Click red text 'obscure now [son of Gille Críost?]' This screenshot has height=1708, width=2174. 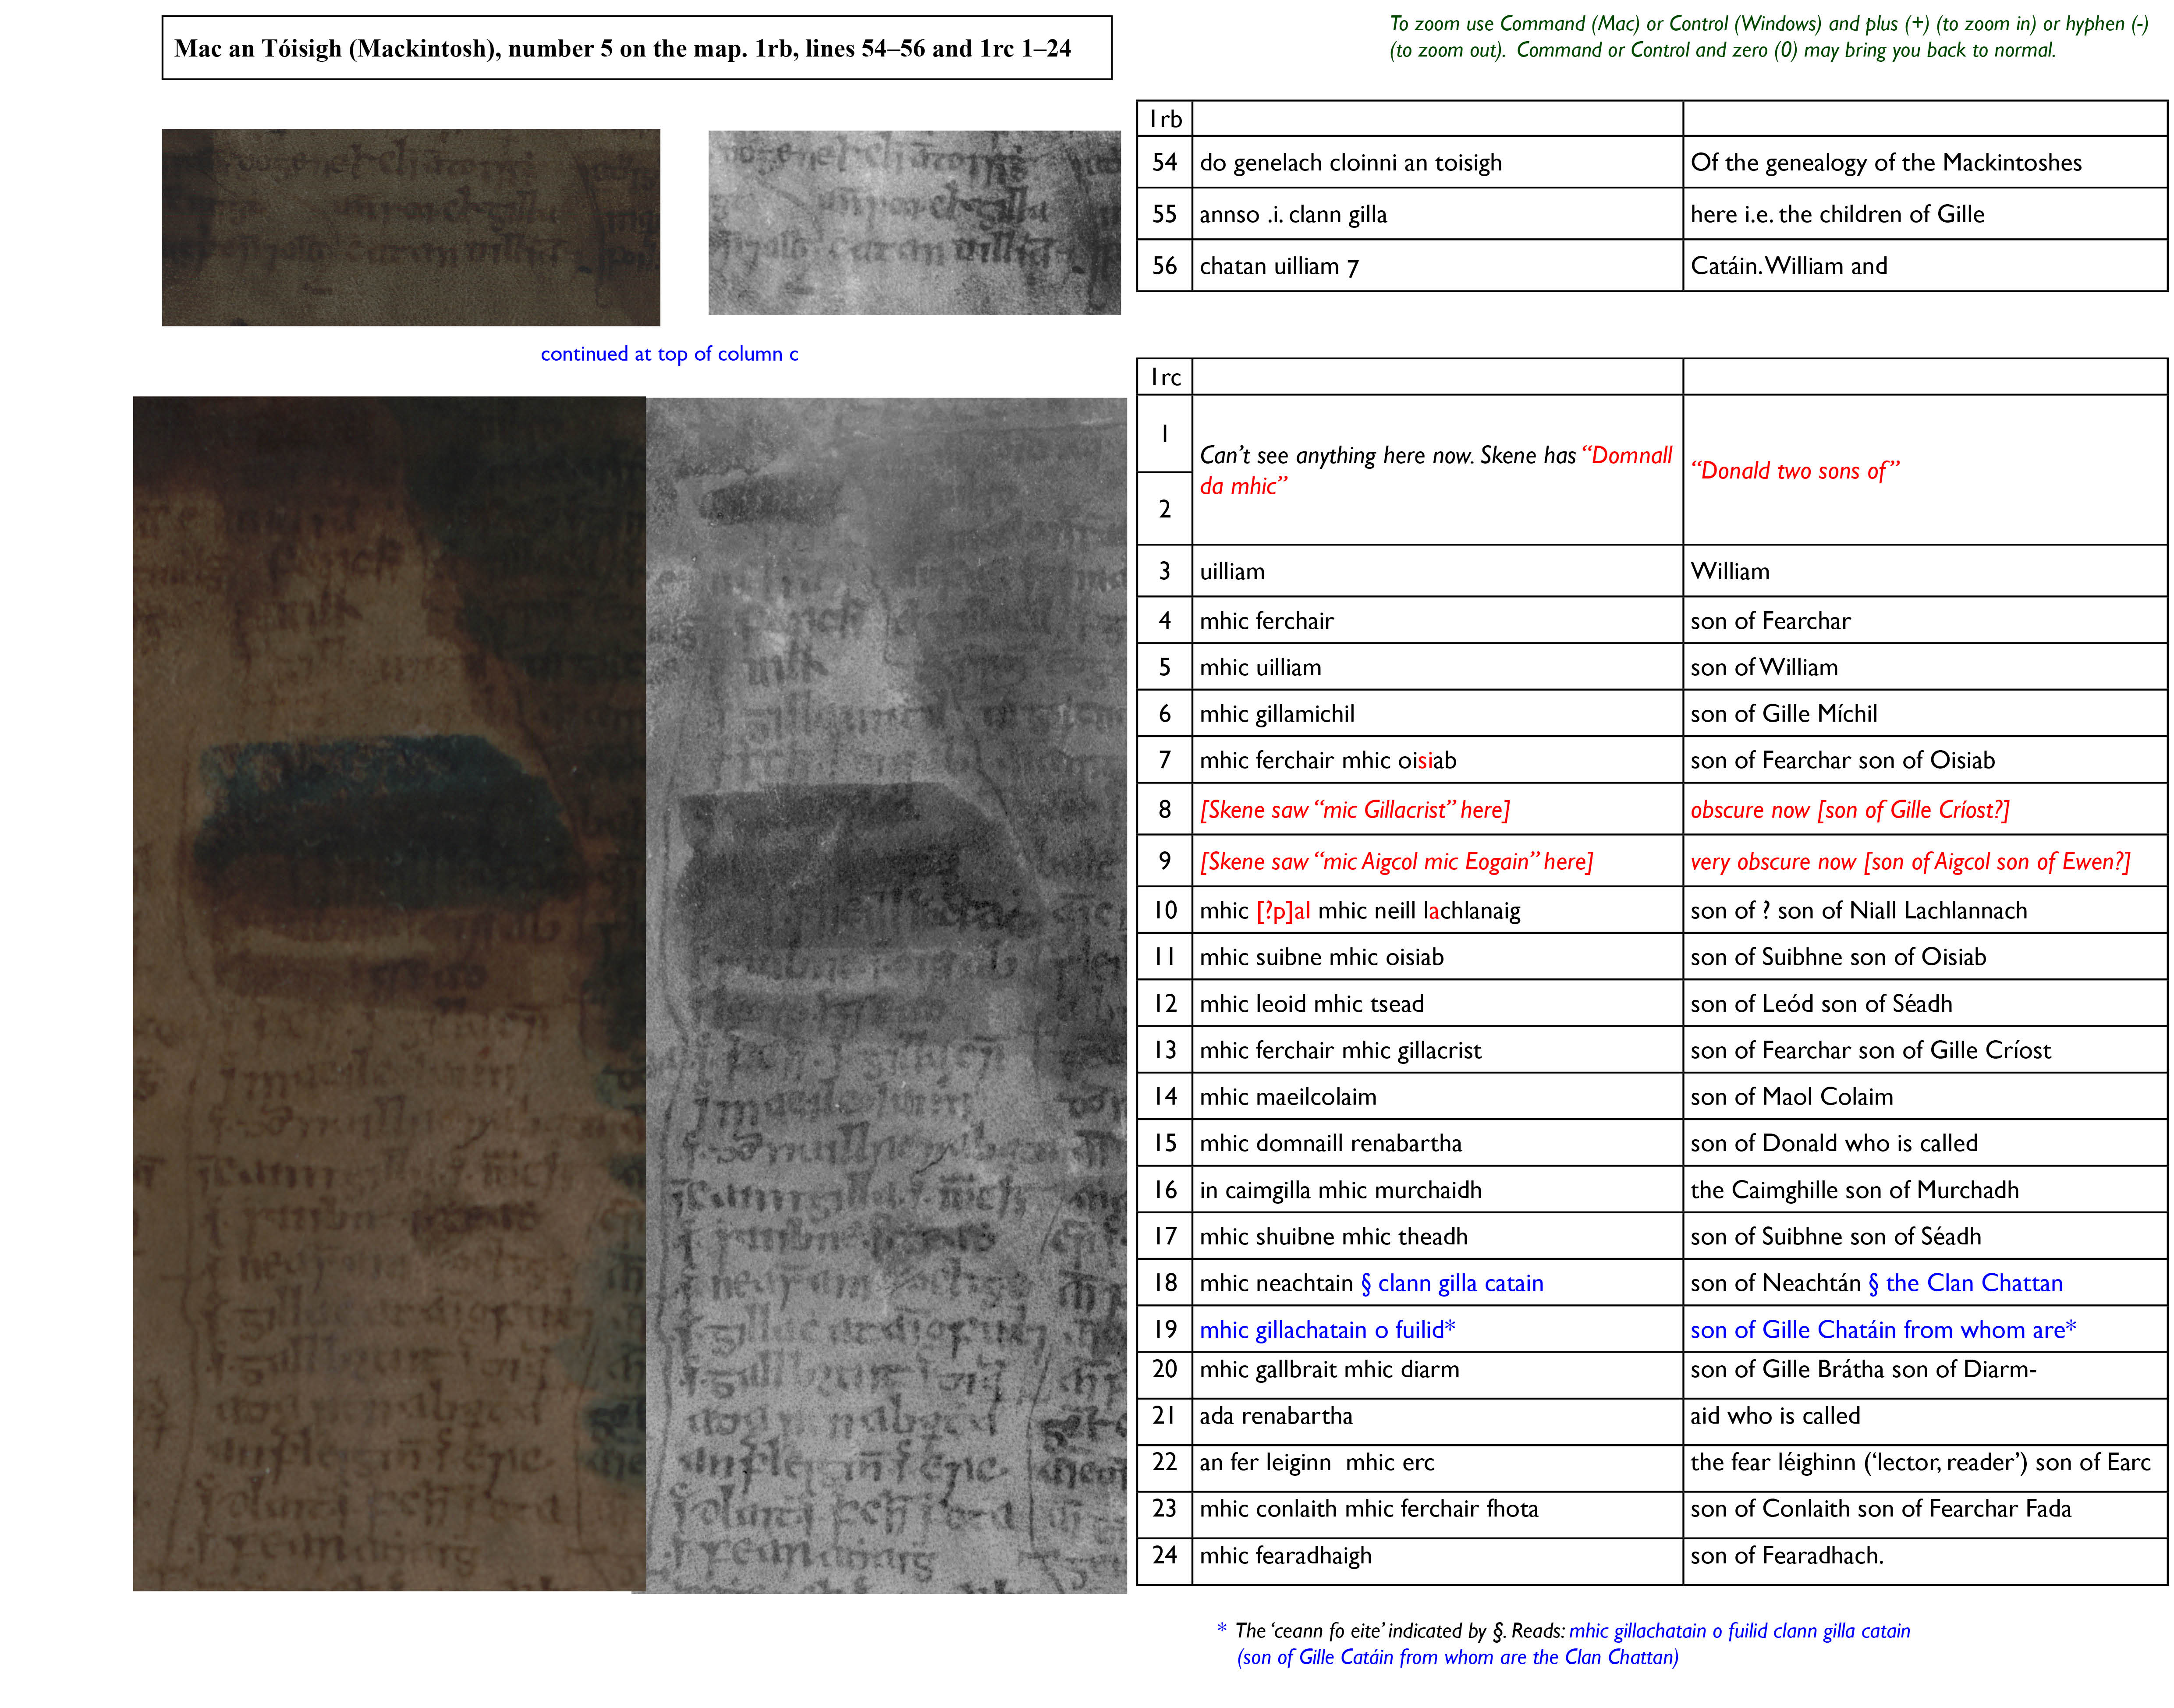(x=1850, y=810)
